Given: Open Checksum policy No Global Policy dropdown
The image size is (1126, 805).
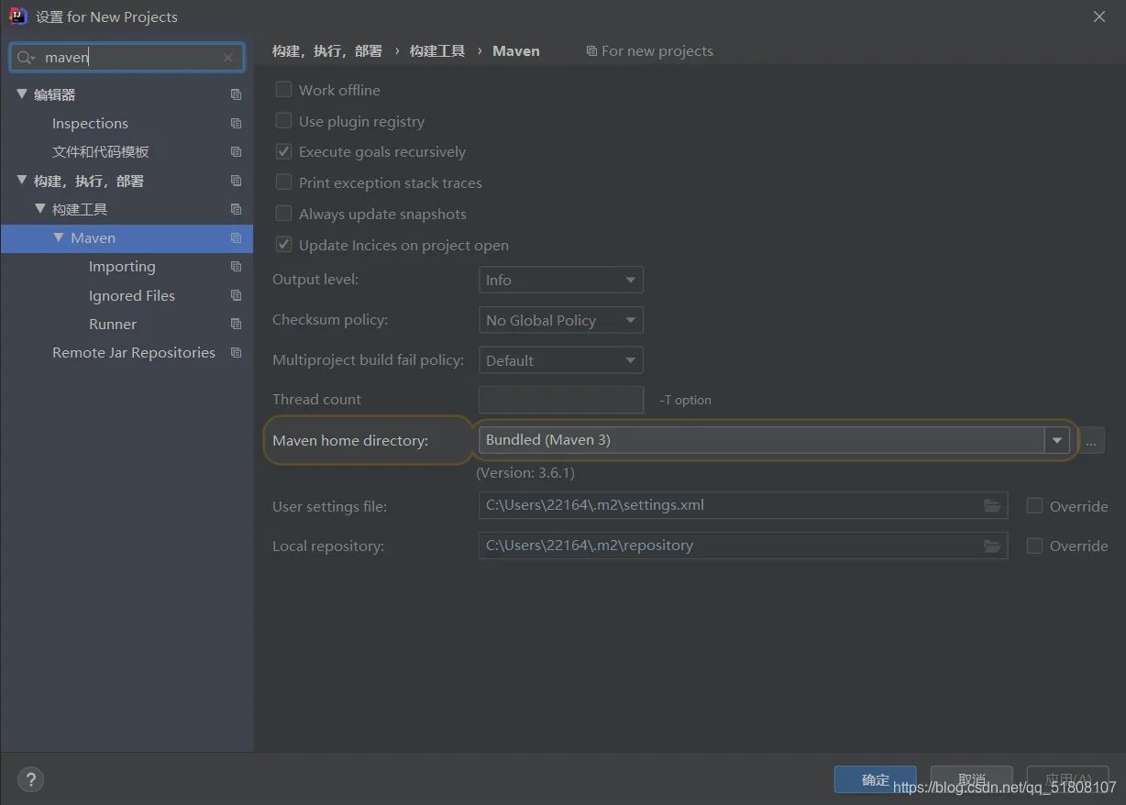Looking at the screenshot, I should click(x=560, y=320).
